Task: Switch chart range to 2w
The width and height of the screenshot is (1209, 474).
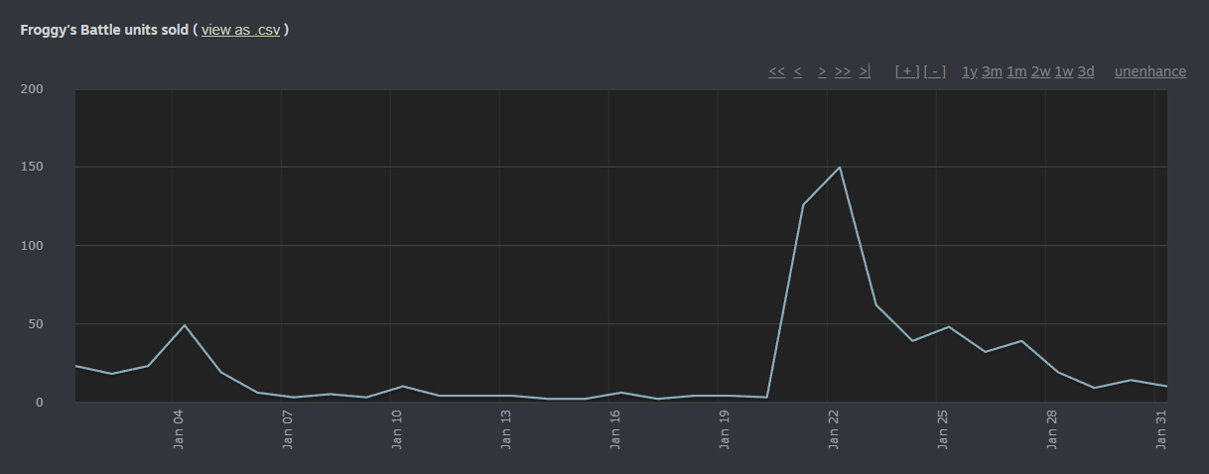Action: click(1040, 71)
